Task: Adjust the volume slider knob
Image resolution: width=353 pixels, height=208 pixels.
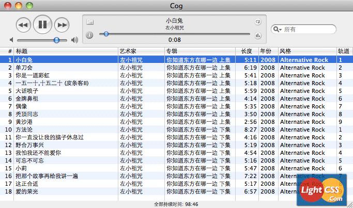Action: coord(56,40)
